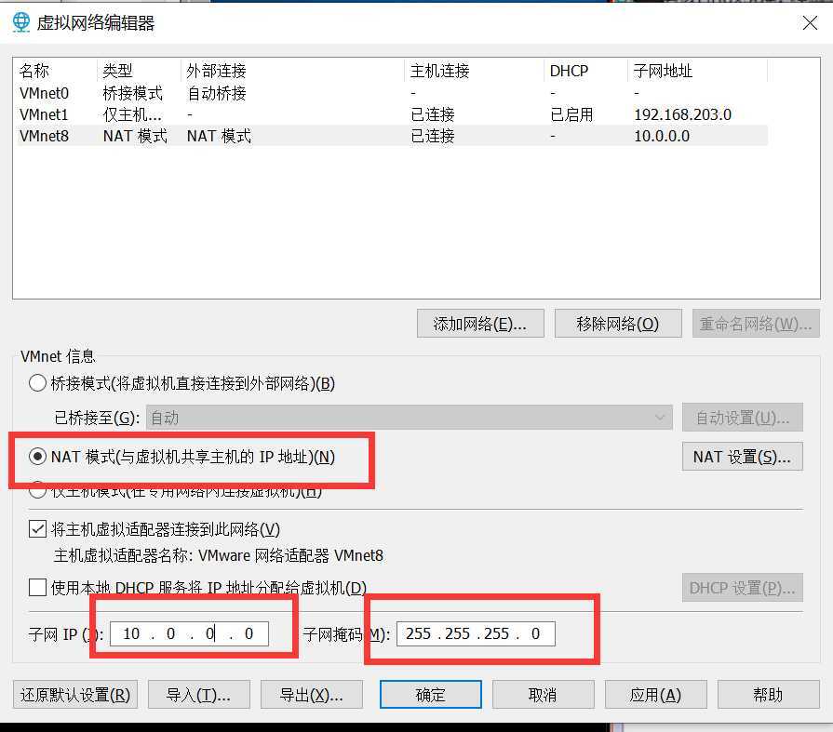The height and width of the screenshot is (732, 833).
Task: Close the 虚拟网络编辑器 dialog
Action: (x=810, y=23)
